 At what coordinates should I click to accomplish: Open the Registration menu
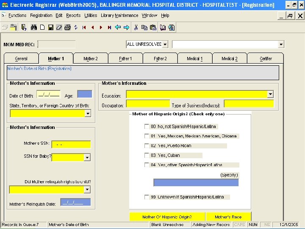point(41,15)
